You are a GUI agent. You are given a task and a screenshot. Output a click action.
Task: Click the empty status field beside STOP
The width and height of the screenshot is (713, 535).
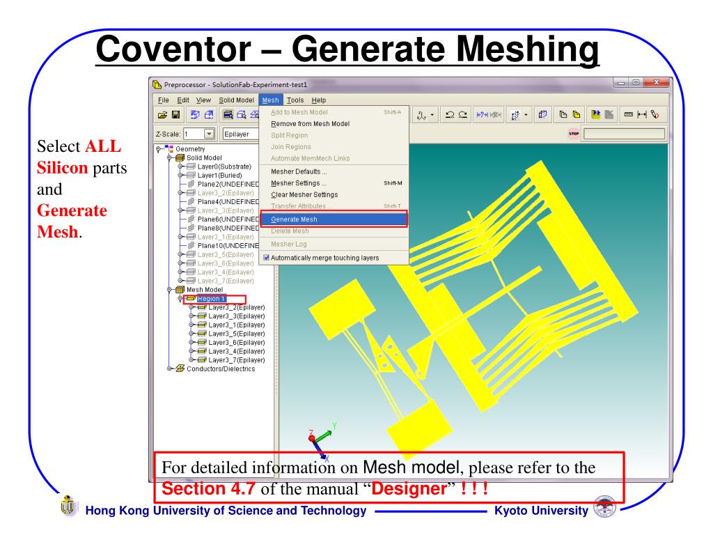tap(624, 134)
